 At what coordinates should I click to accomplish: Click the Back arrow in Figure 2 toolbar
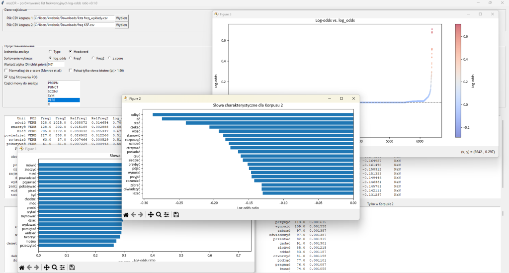point(133,214)
